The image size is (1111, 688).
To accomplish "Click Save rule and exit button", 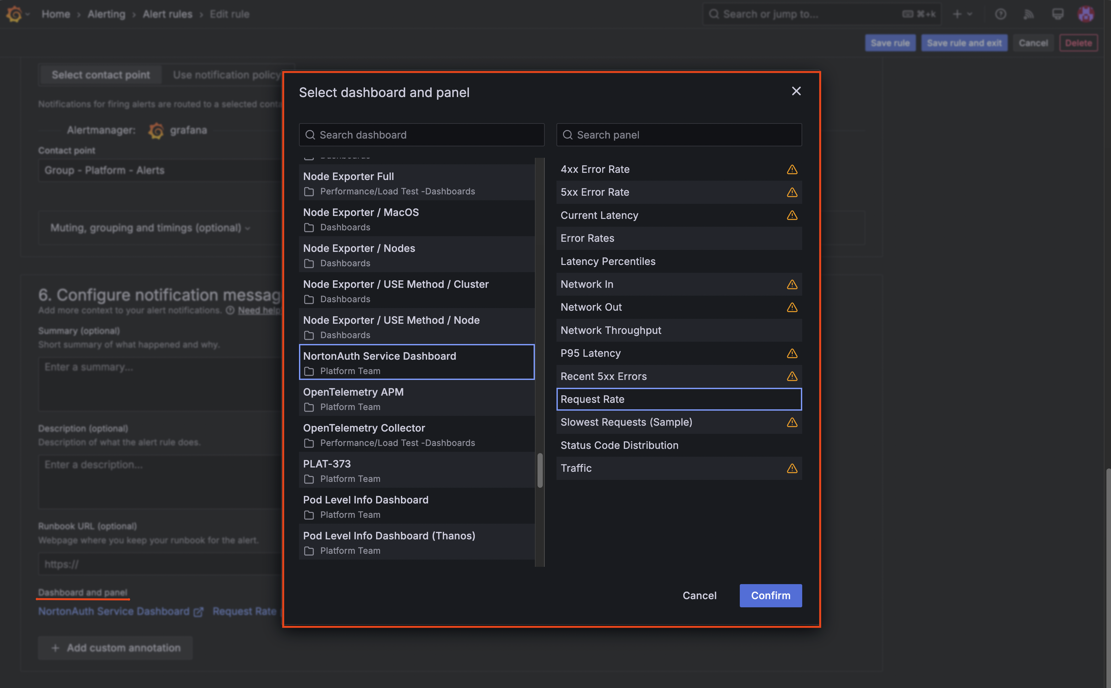I will [964, 43].
